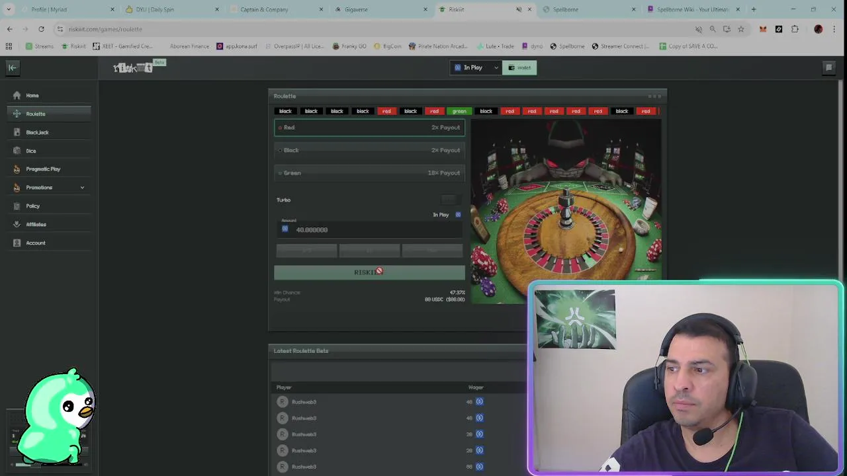
Task: Switch to Captain & Company tab
Action: pos(274,9)
